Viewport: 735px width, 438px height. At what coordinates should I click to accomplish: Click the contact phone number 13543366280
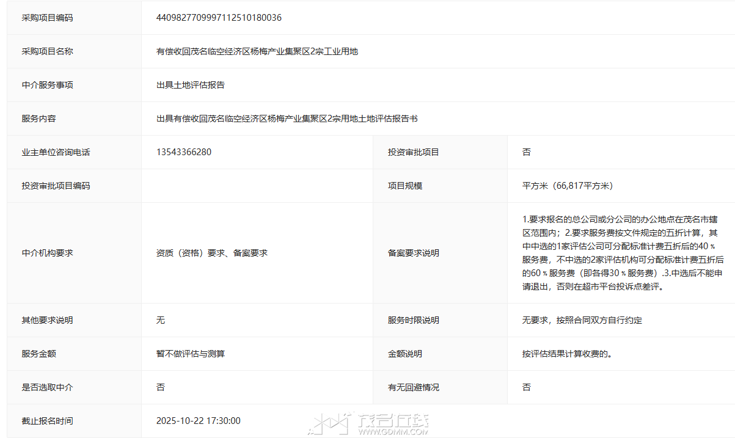[x=184, y=152]
